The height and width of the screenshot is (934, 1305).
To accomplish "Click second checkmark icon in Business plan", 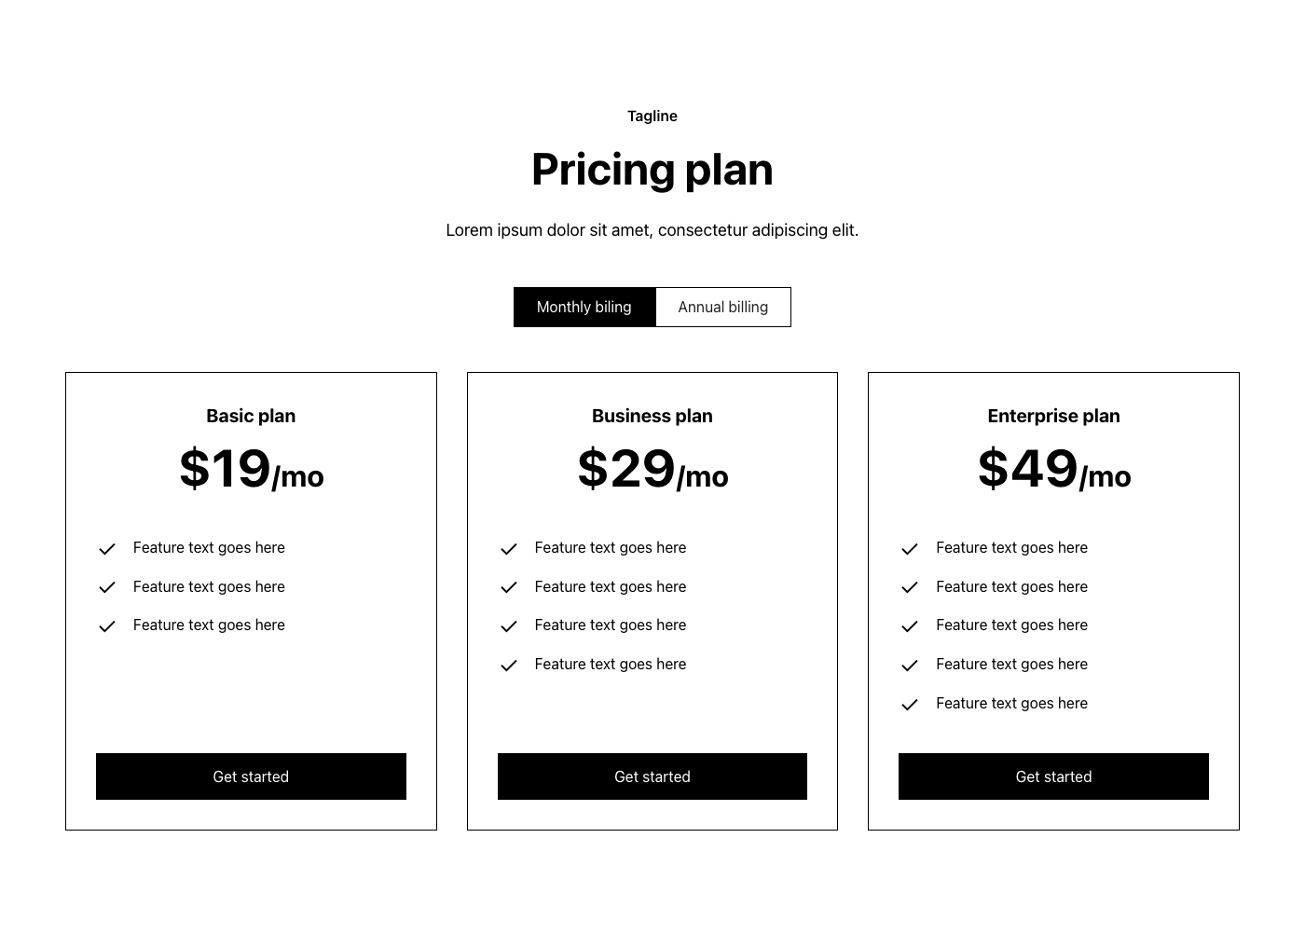I will pyautogui.click(x=508, y=587).
